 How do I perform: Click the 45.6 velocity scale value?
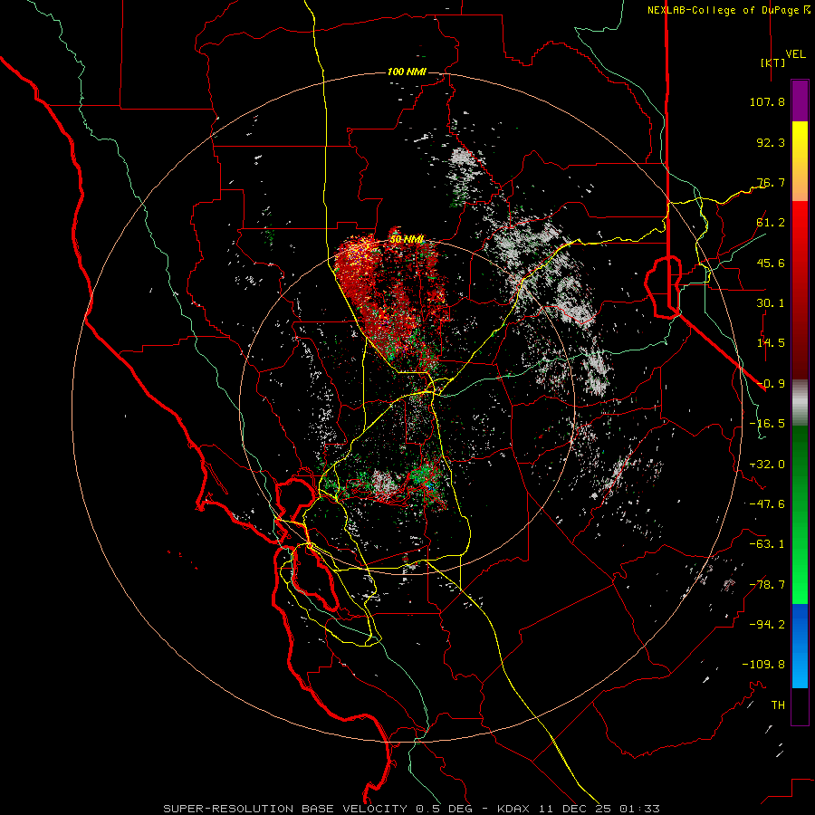771,263
